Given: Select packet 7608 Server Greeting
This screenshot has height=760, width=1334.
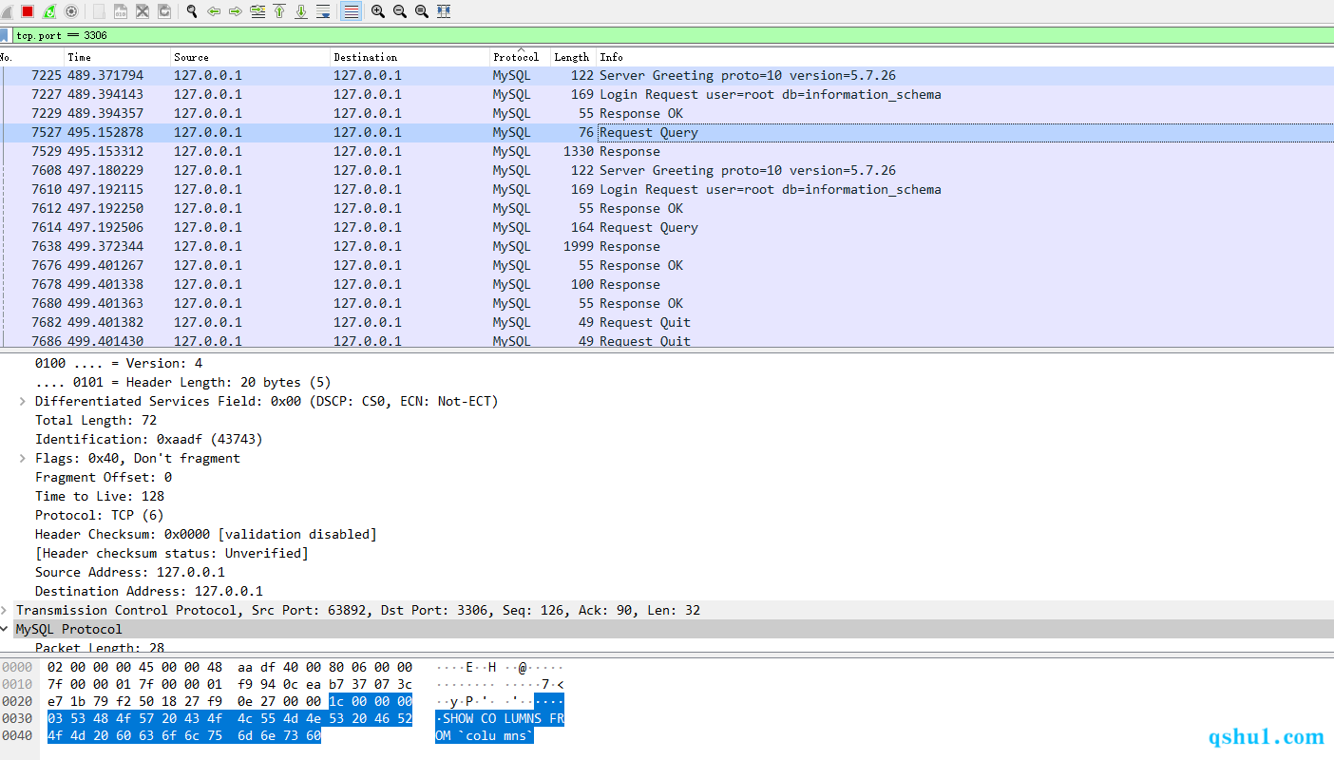Looking at the screenshot, I should [x=667, y=170].
